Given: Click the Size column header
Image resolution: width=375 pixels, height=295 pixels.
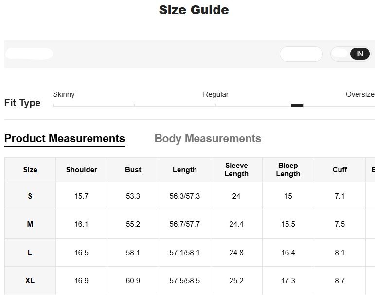Looking at the screenshot, I should tap(30, 170).
